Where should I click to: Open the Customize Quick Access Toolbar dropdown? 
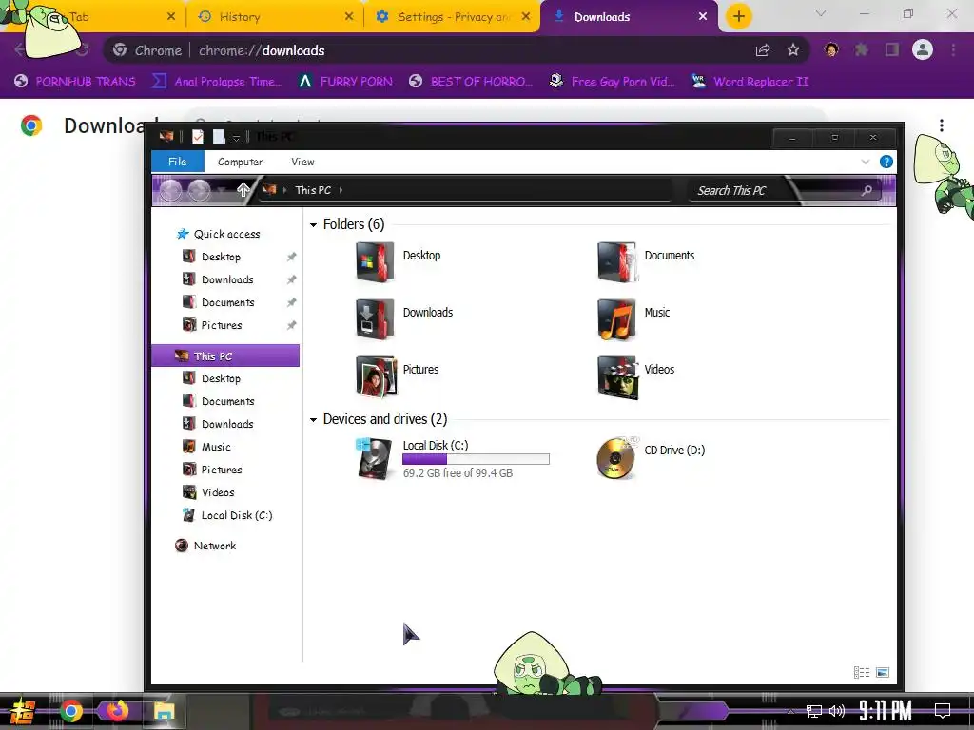236,138
